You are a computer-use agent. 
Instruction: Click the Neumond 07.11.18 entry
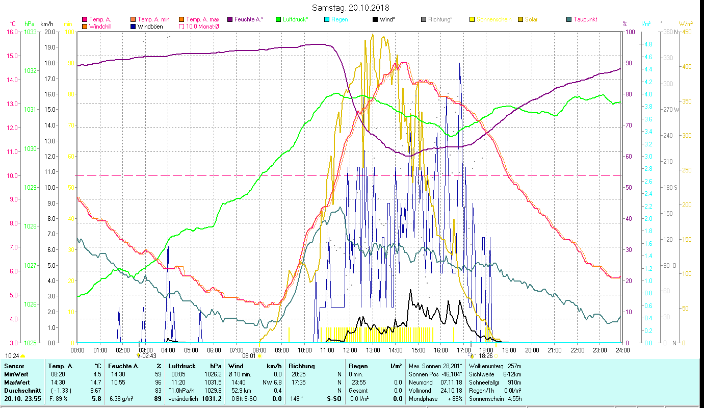tap(436, 382)
